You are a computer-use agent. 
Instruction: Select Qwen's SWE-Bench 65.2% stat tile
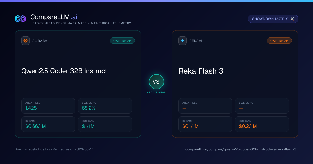(105, 106)
